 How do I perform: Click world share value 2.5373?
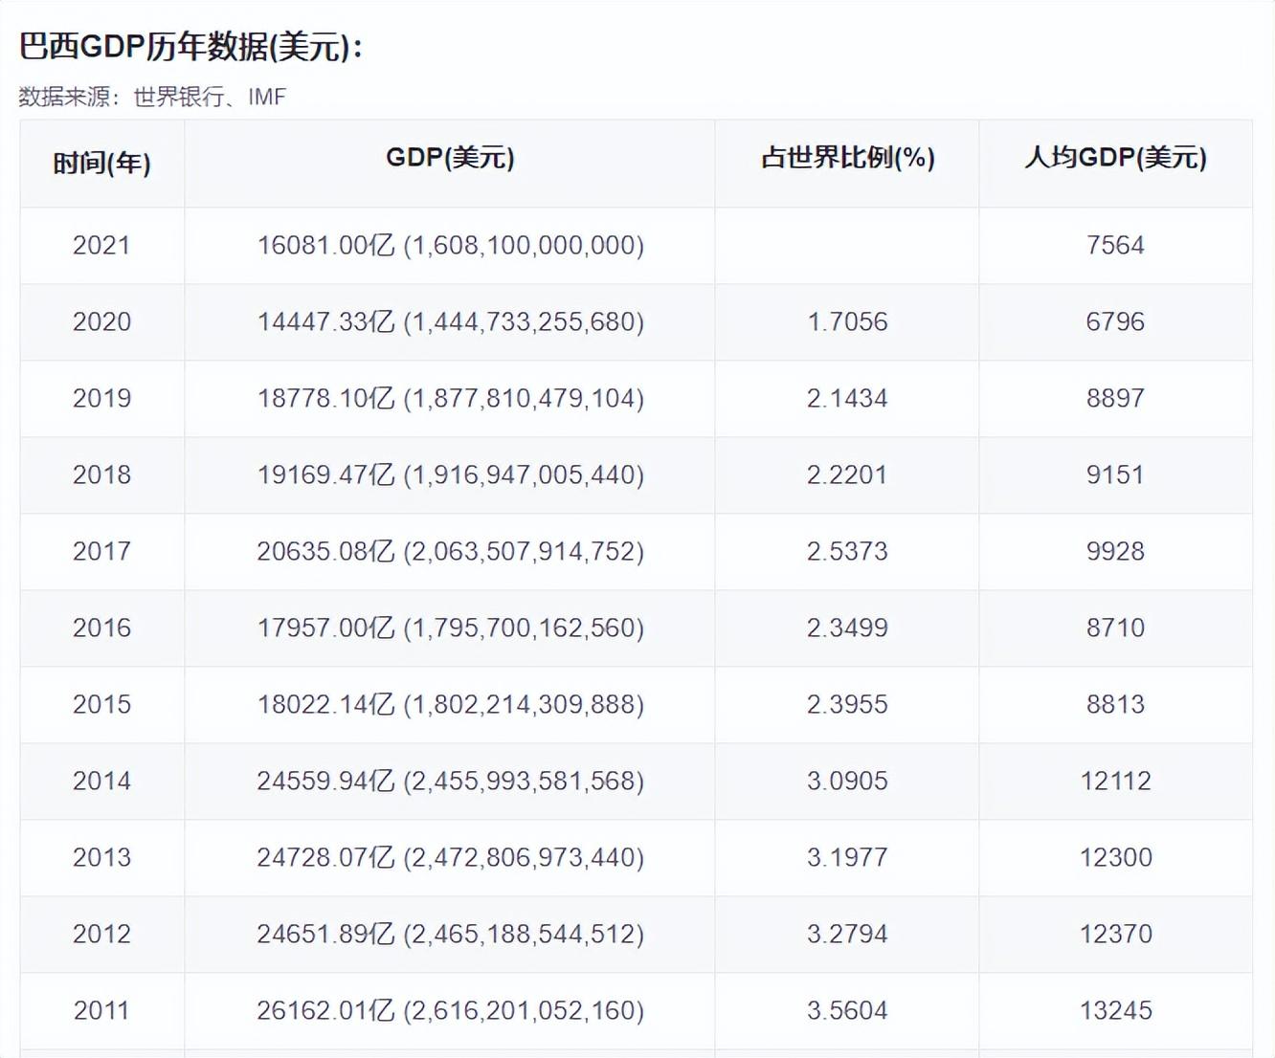tap(847, 551)
